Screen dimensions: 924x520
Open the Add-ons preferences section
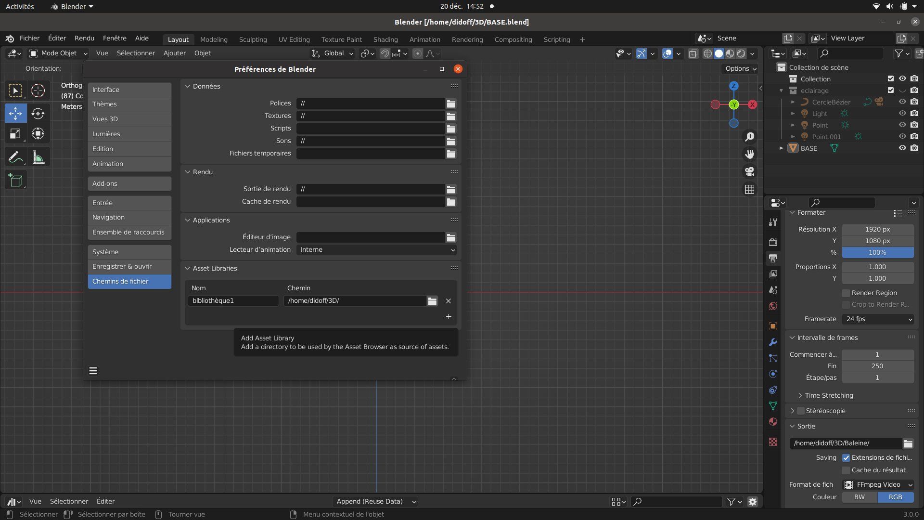(x=129, y=183)
